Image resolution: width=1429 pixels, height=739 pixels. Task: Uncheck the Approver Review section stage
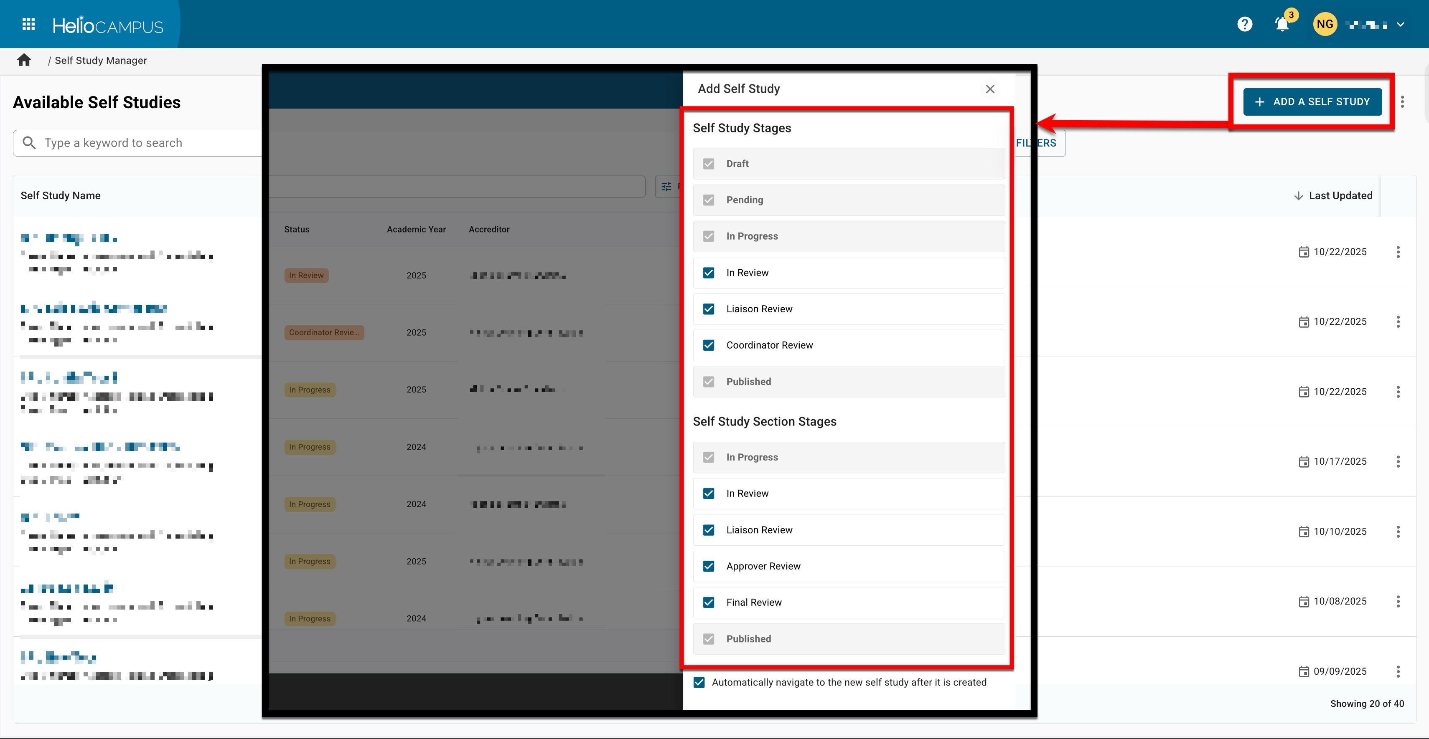(708, 566)
